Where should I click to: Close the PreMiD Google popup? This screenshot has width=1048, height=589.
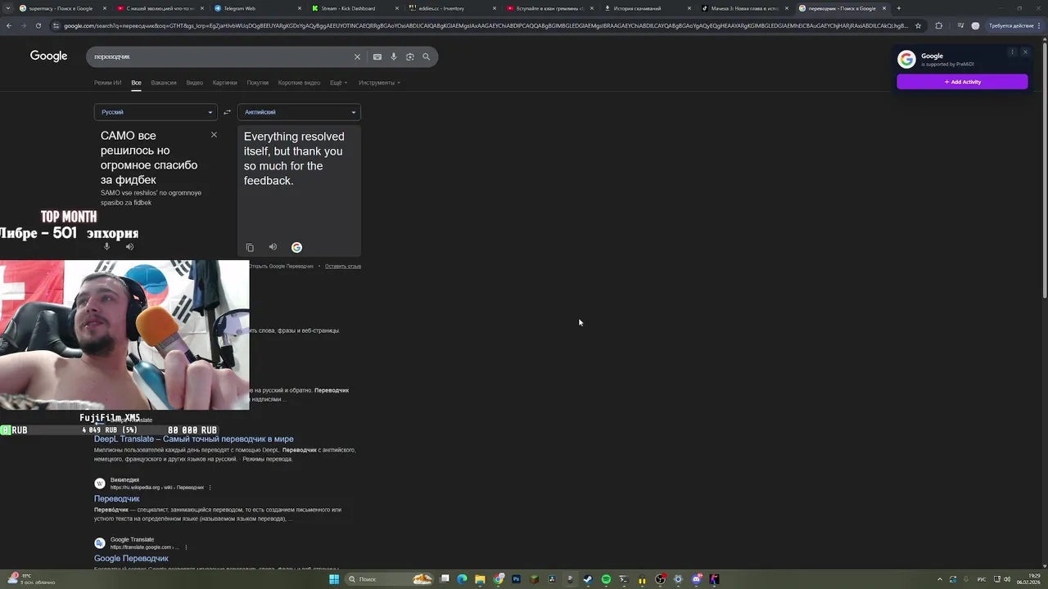click(x=1024, y=52)
